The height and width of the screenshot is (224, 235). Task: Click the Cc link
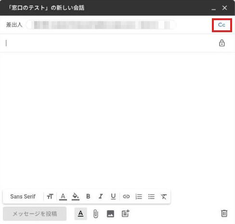222,25
